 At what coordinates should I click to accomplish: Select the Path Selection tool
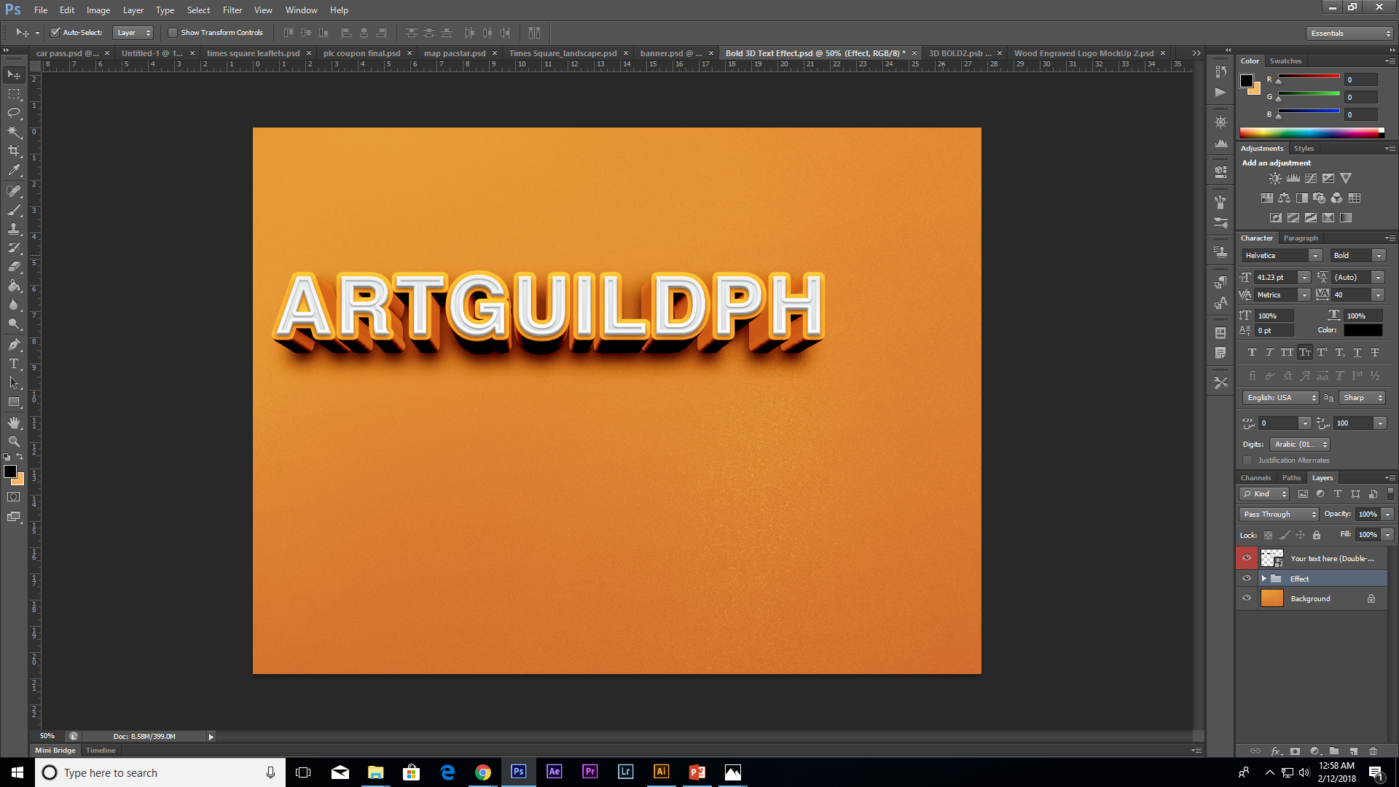14,382
